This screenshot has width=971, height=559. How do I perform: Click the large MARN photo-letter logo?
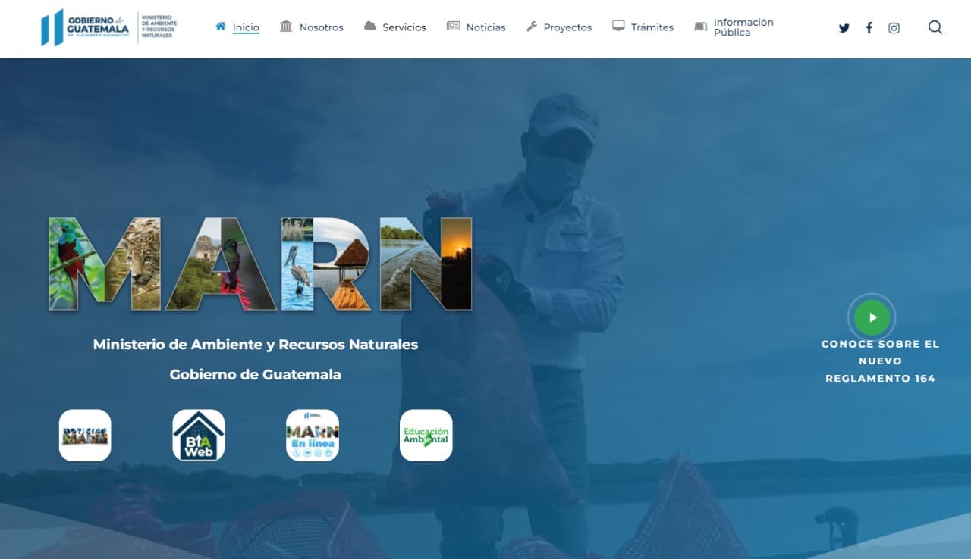260,264
